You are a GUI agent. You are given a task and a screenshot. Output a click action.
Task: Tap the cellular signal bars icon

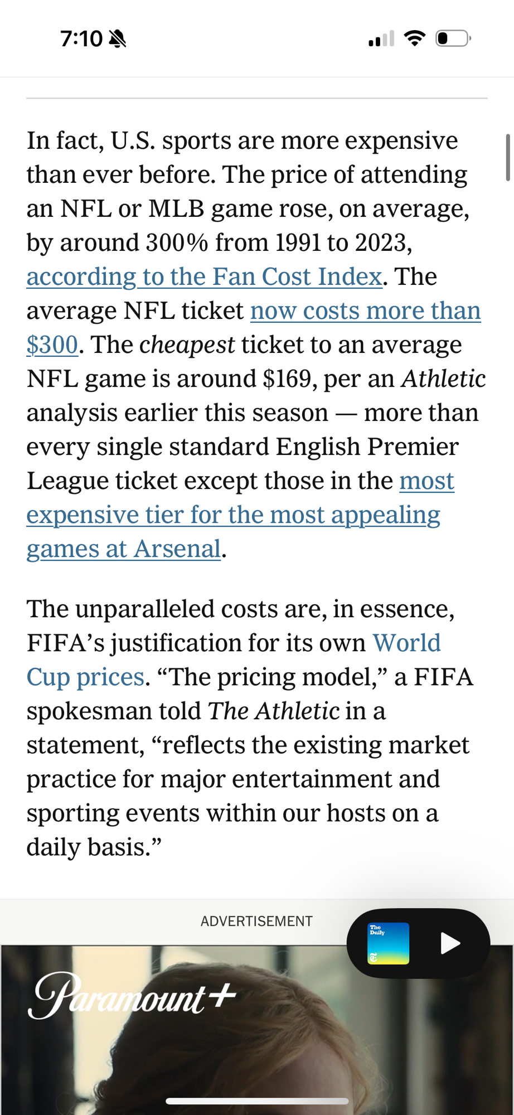tap(381, 39)
